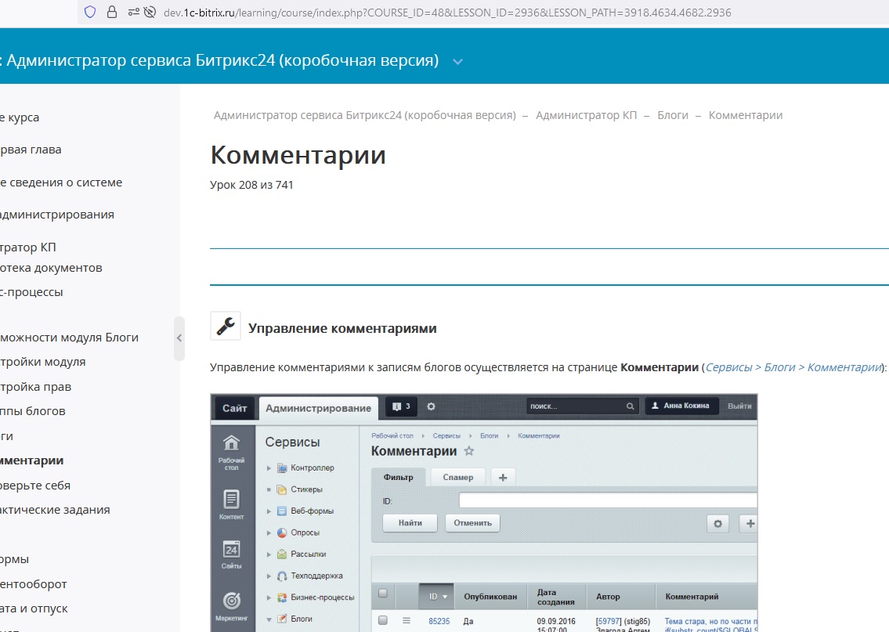This screenshot has height=632, width=889.
Task: Expand the Рассылки tree node arrow
Action: (x=269, y=554)
